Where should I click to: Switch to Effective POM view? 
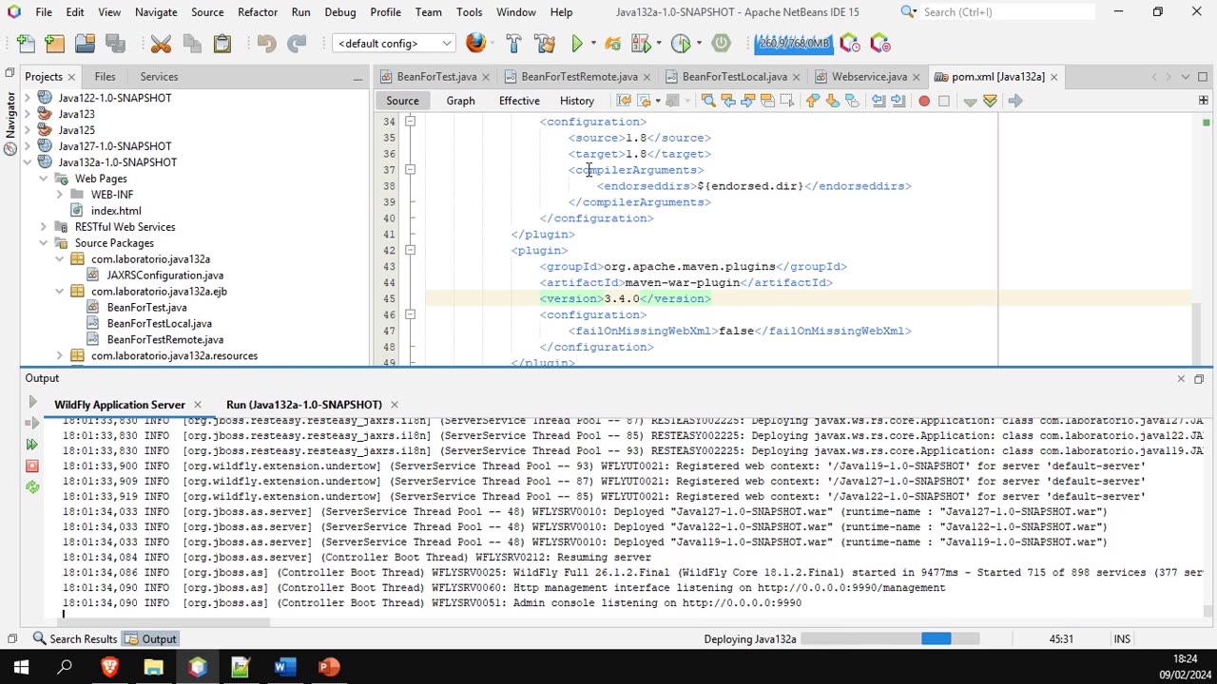[519, 101]
